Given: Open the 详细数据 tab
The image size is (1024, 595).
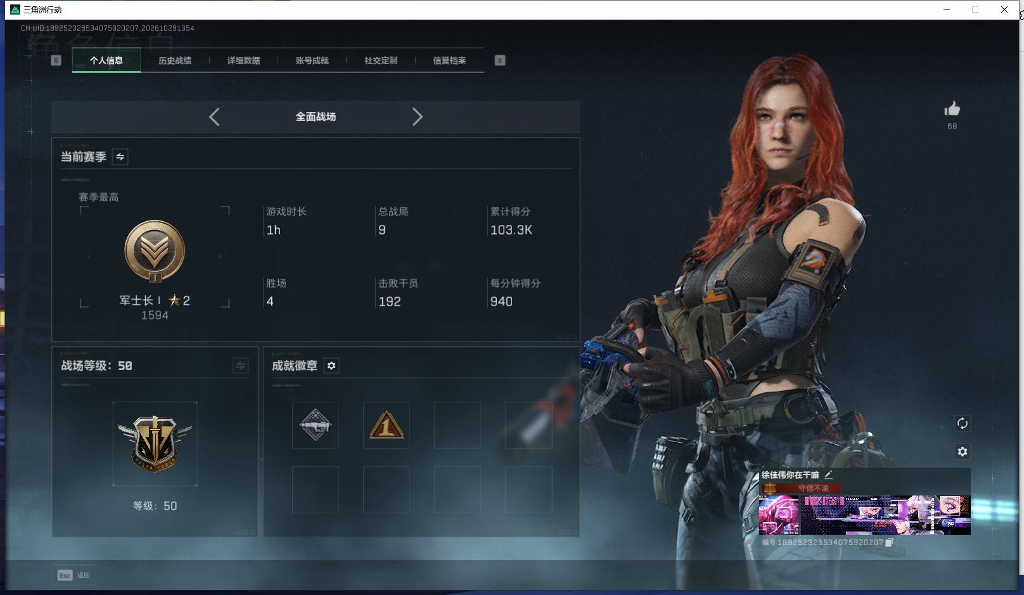Looking at the screenshot, I should pyautogui.click(x=243, y=60).
